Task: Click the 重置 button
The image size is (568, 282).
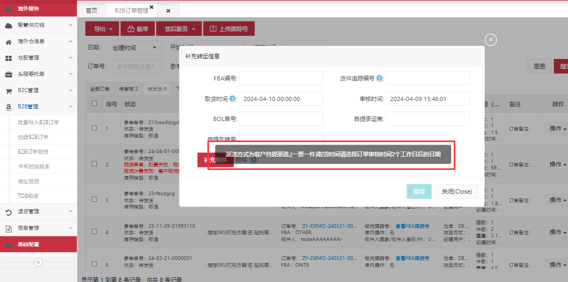Action: coord(540,66)
